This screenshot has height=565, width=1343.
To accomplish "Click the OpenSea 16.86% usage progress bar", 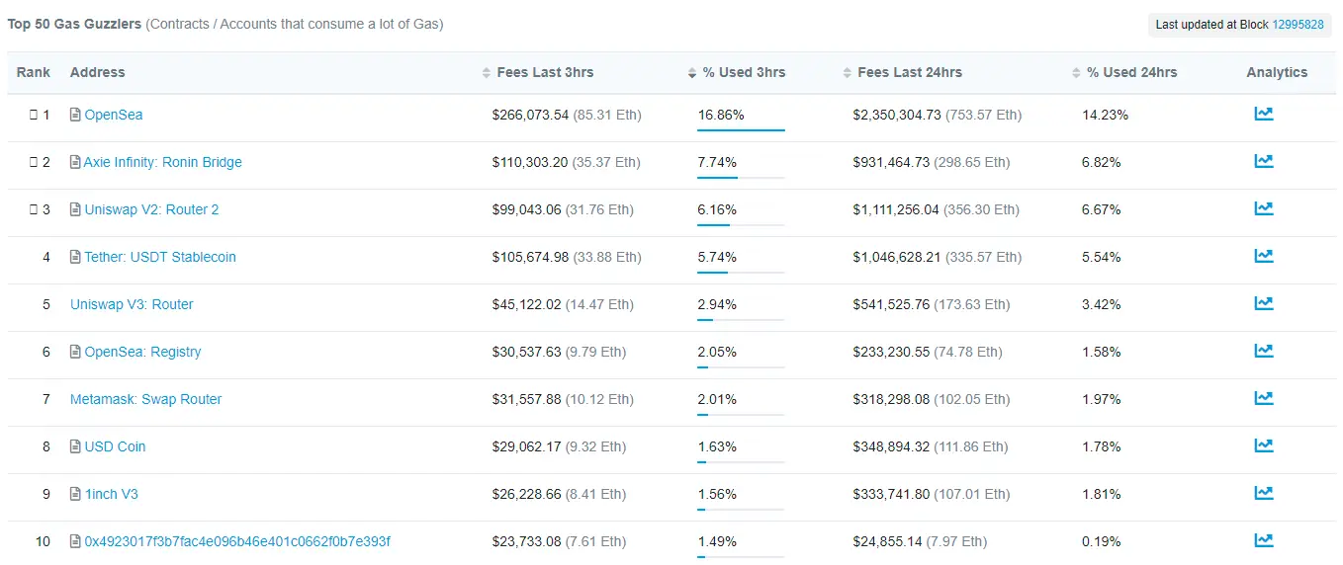I will [741, 129].
